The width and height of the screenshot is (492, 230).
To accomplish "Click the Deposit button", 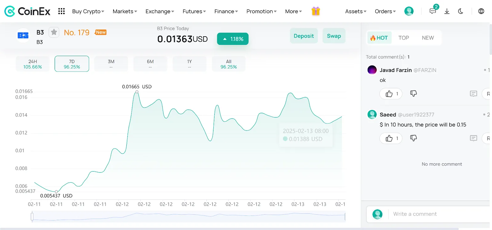I will 304,36.
